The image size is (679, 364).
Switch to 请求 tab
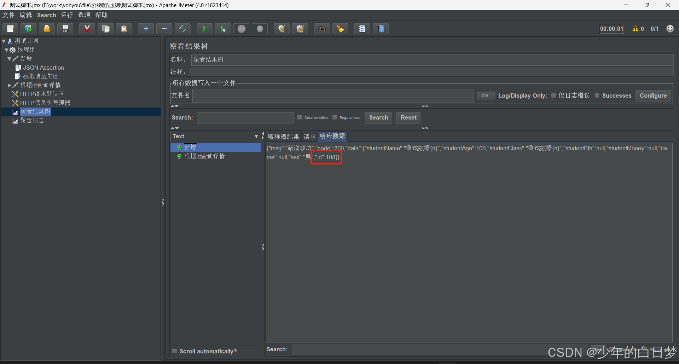pos(309,137)
